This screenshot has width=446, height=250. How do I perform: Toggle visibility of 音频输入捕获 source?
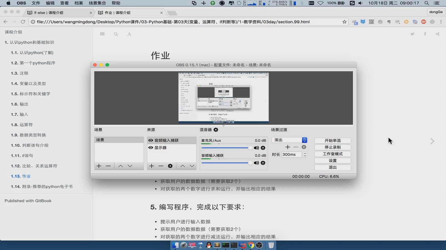[151, 140]
